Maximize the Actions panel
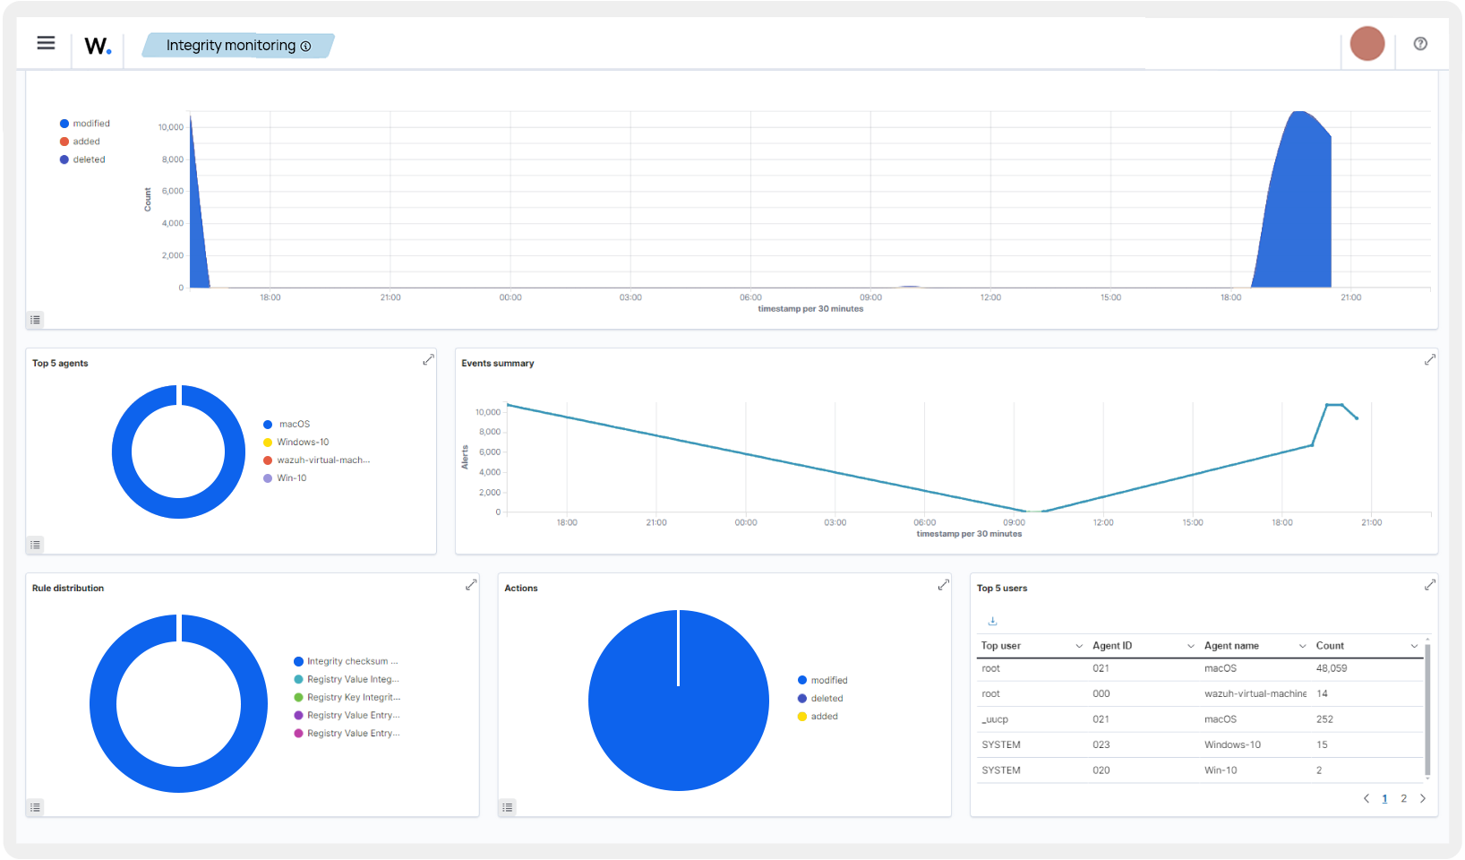 pos(944,584)
